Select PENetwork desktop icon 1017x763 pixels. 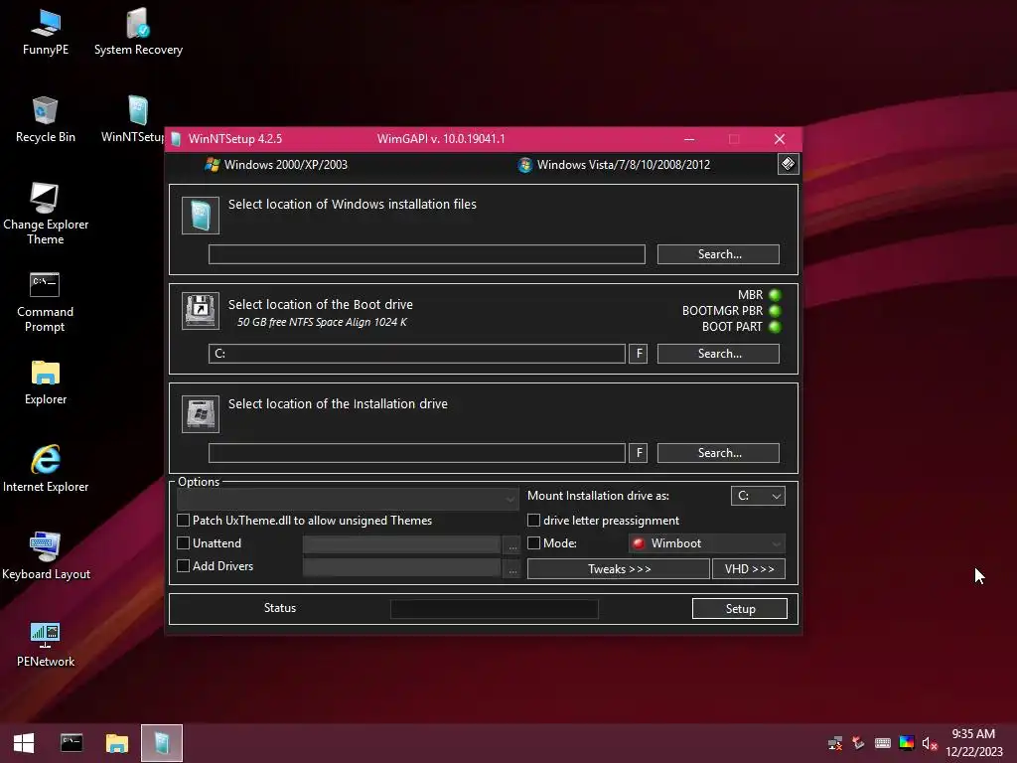[x=46, y=644]
